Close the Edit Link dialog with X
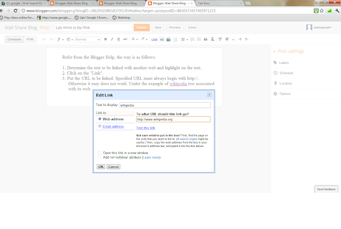The width and height of the screenshot is (341, 229). [x=209, y=95]
